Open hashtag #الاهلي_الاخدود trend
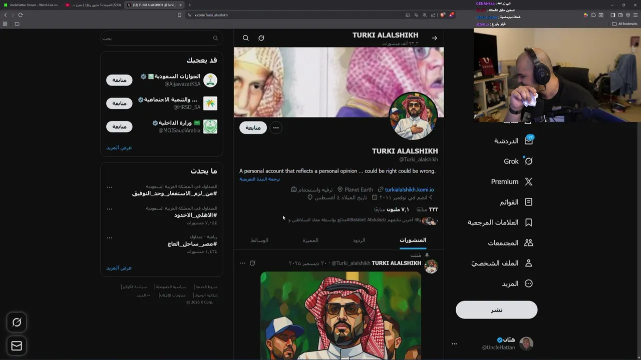This screenshot has width=641, height=360. (x=196, y=215)
